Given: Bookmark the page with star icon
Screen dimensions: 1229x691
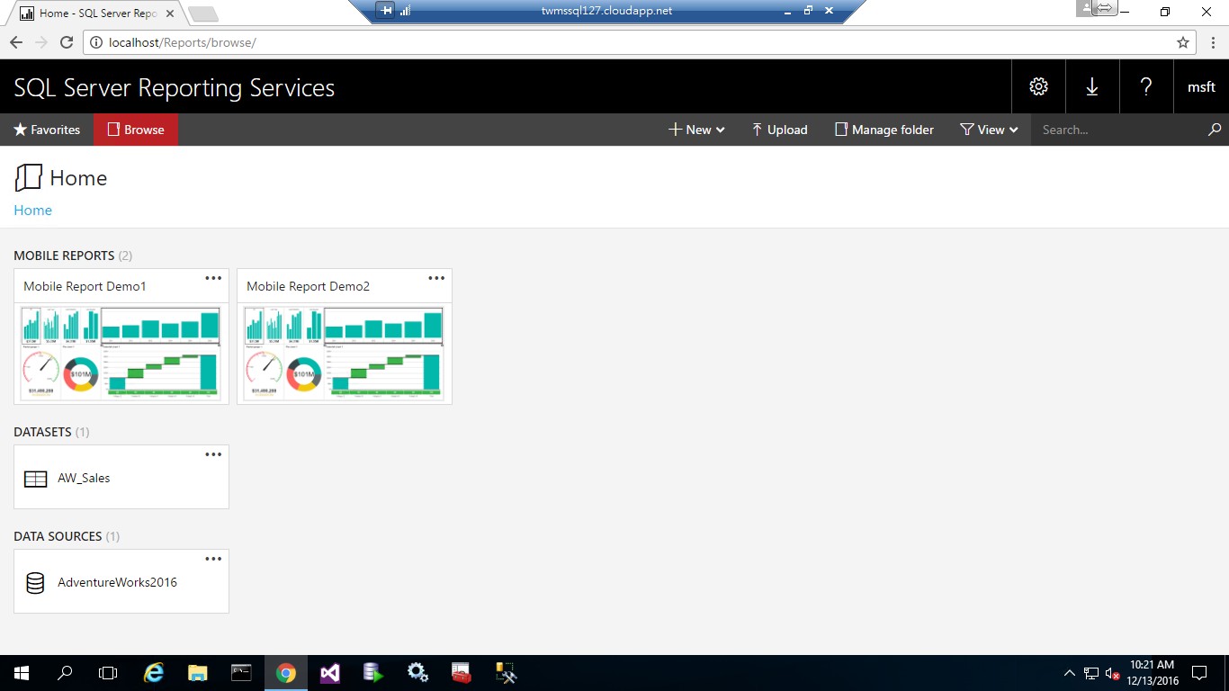Looking at the screenshot, I should coord(1183,42).
